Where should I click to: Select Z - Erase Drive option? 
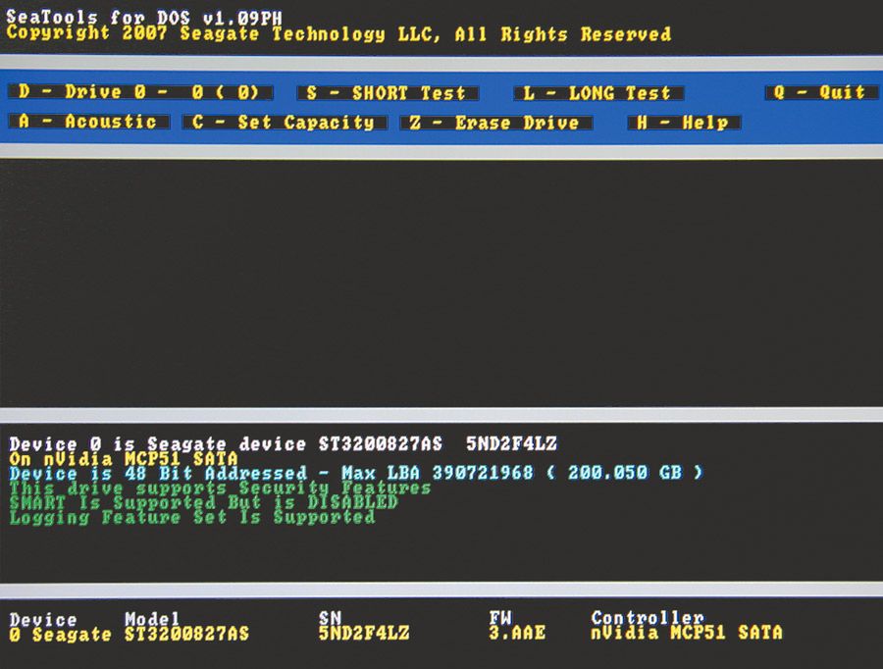(495, 123)
